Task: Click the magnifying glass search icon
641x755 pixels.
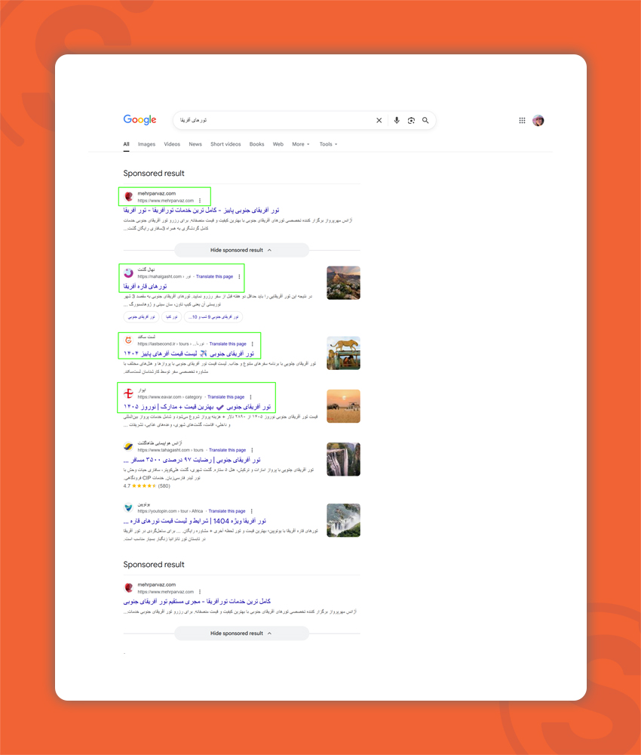Action: pos(425,120)
